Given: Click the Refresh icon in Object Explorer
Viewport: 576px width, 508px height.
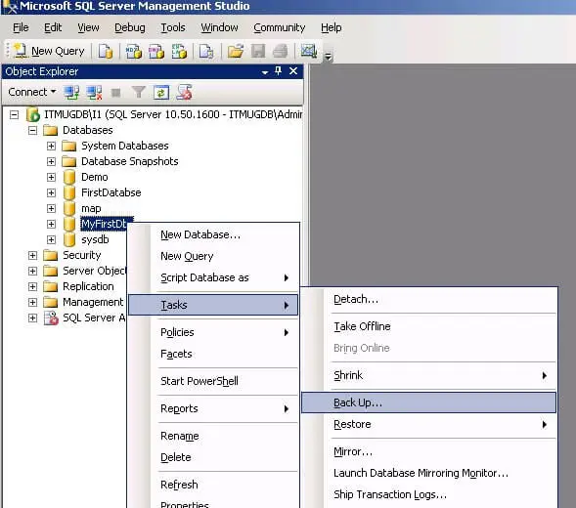Looking at the screenshot, I should click(x=161, y=92).
